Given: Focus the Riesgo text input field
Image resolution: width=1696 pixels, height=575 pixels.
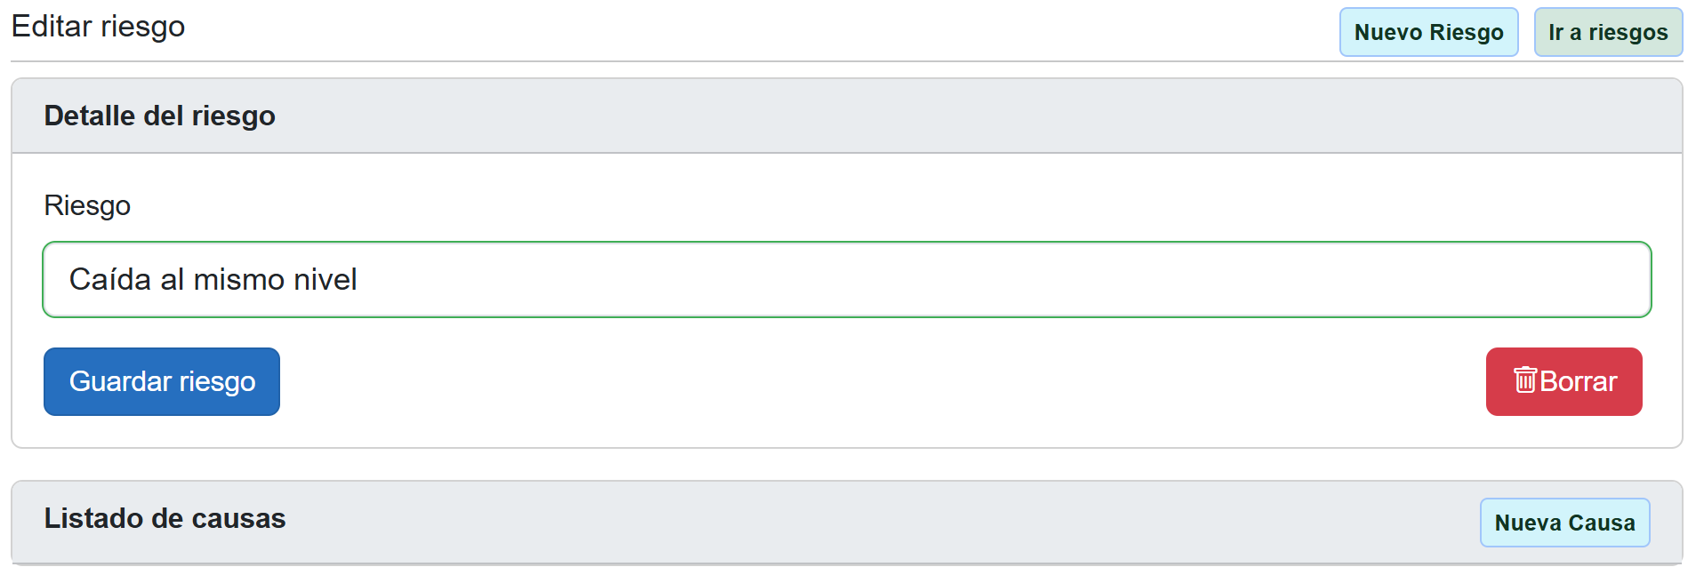Looking at the screenshot, I should (x=846, y=280).
